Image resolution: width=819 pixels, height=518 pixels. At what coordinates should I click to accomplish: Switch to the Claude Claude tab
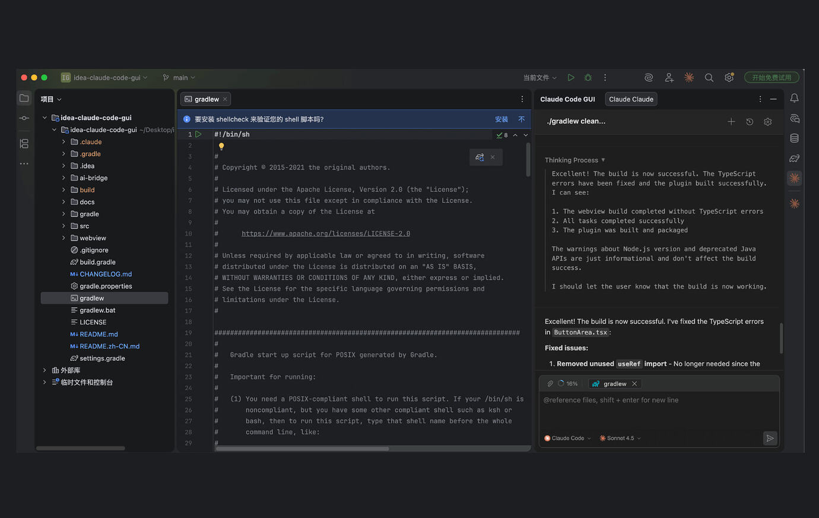(x=631, y=99)
